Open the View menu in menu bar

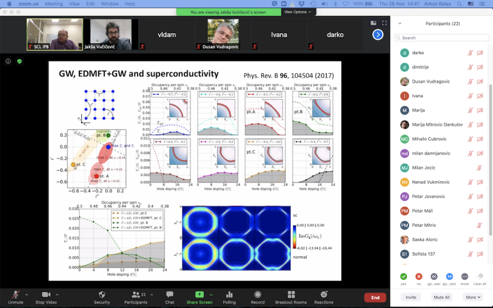point(75,4)
